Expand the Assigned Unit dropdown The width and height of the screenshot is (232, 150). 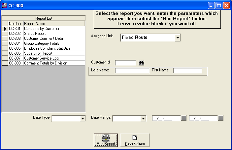pyautogui.click(x=178, y=38)
